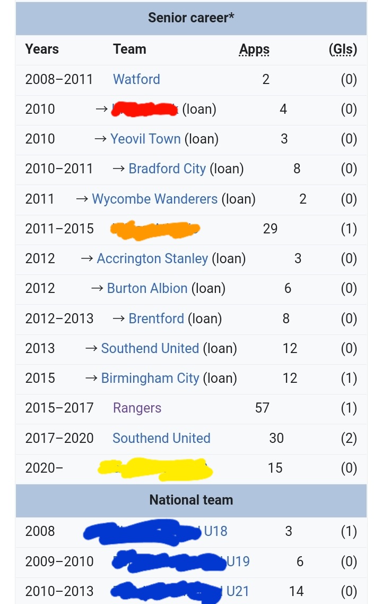
Task: Click the Apps abbreviation header
Action: click(254, 49)
